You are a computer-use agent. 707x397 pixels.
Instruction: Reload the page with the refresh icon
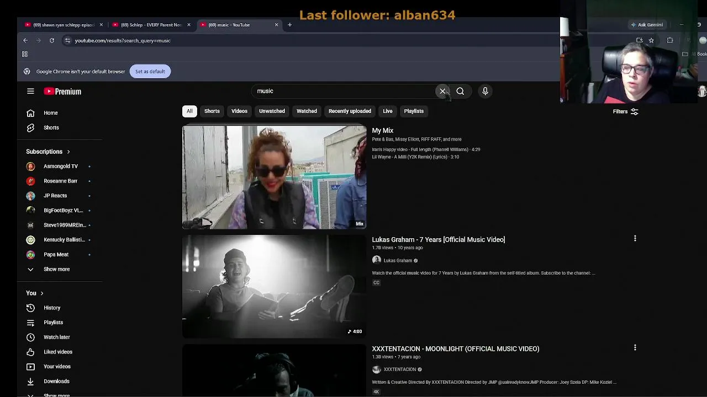[52, 40]
